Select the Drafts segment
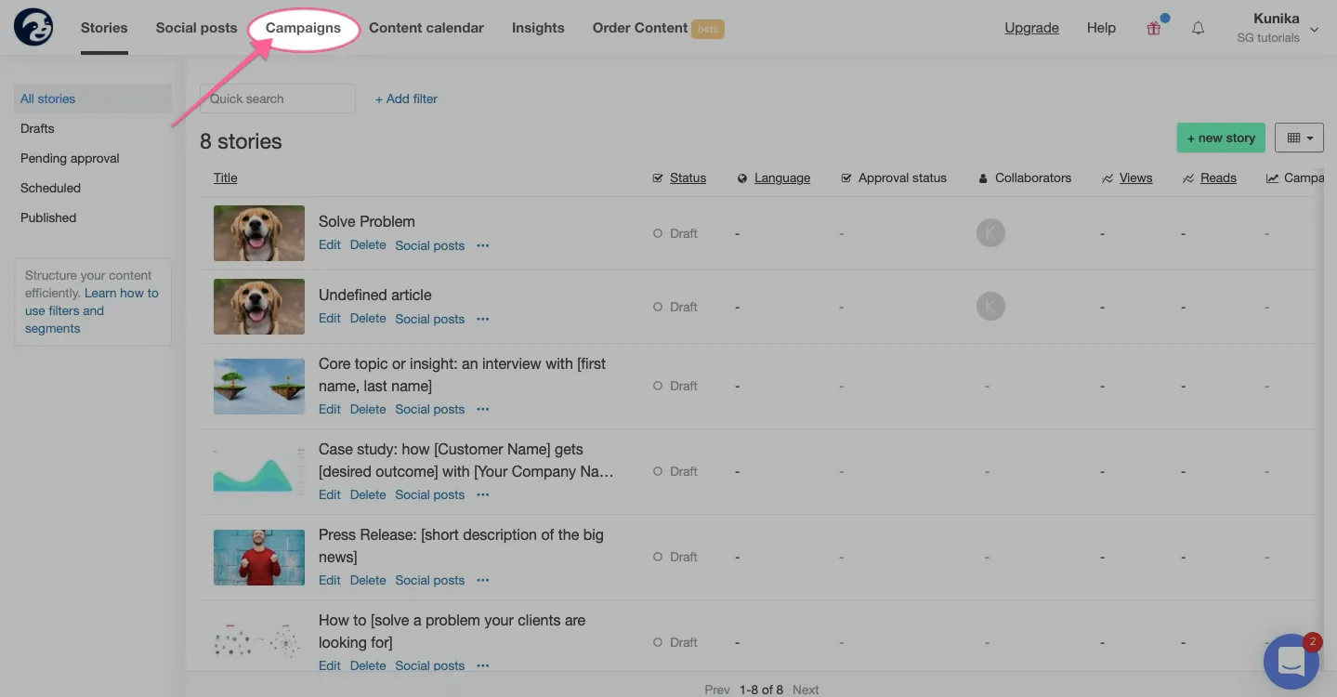 tap(37, 128)
